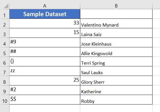
Task: Select column A header
Action: (x=45, y=6)
